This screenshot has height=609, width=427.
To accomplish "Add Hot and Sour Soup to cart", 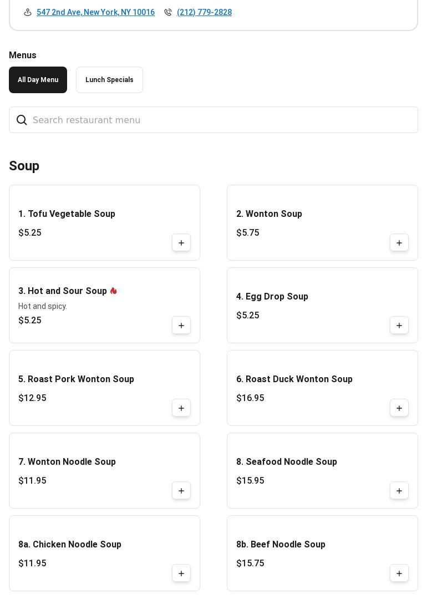I will click(181, 326).
